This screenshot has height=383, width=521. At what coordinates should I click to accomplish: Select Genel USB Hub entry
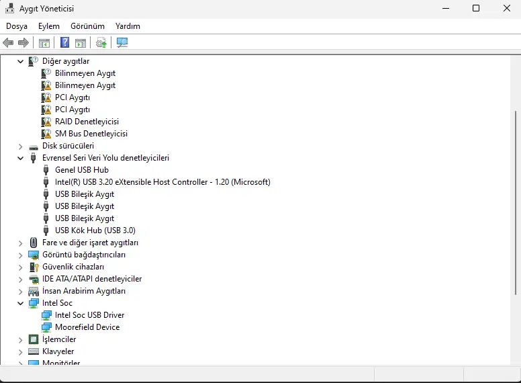click(82, 170)
